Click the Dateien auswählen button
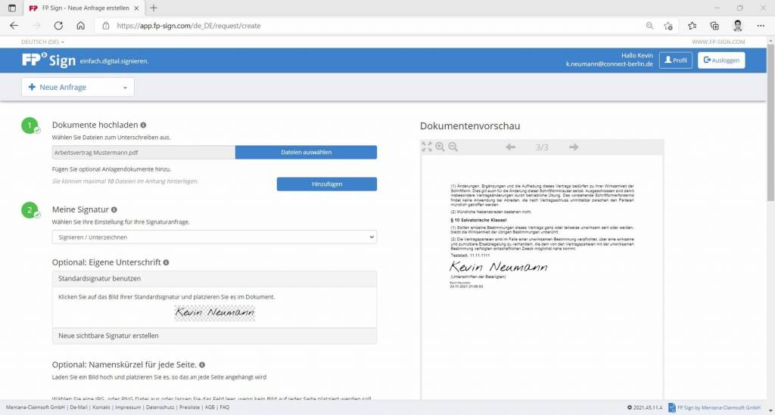Screen dimensions: 775x415 tap(306, 153)
